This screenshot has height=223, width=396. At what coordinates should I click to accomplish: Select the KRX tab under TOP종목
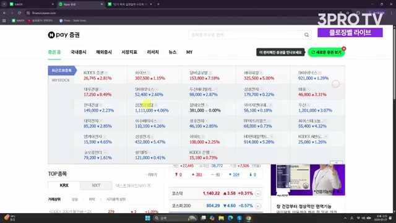click(x=64, y=185)
